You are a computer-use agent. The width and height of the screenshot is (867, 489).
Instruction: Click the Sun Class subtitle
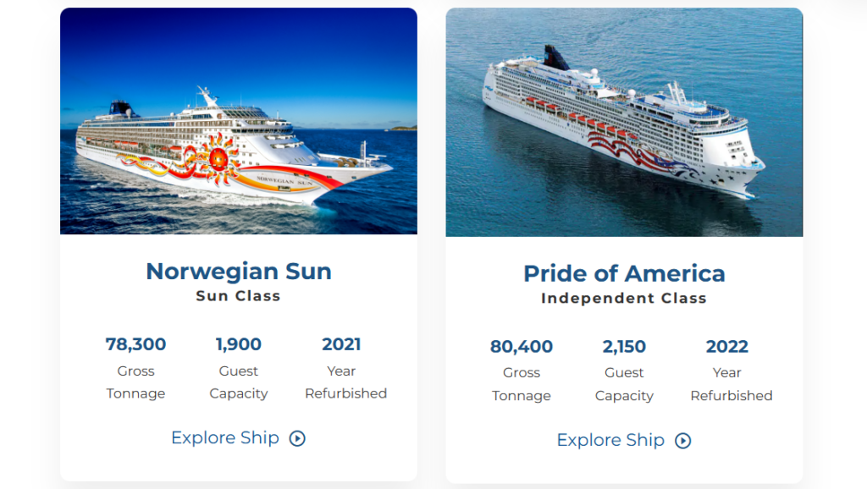[x=238, y=296]
